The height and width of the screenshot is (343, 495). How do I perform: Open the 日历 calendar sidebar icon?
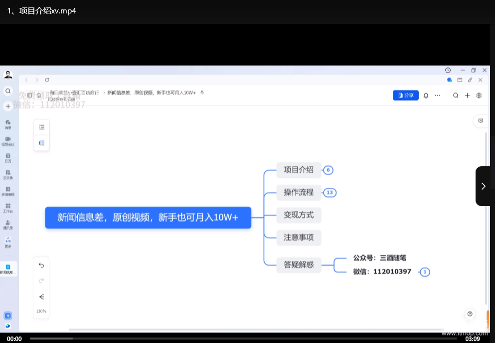(x=8, y=158)
